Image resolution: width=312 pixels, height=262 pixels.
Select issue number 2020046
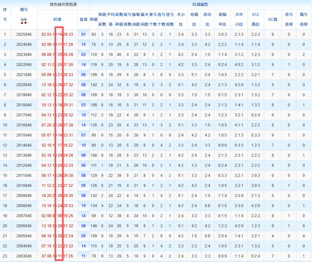(x=24, y=85)
